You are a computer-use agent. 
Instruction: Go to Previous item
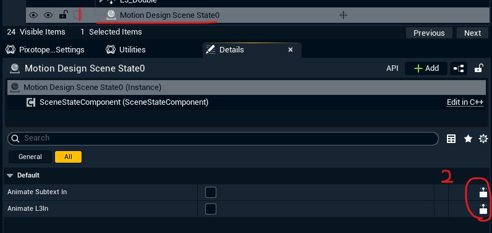coord(429,33)
